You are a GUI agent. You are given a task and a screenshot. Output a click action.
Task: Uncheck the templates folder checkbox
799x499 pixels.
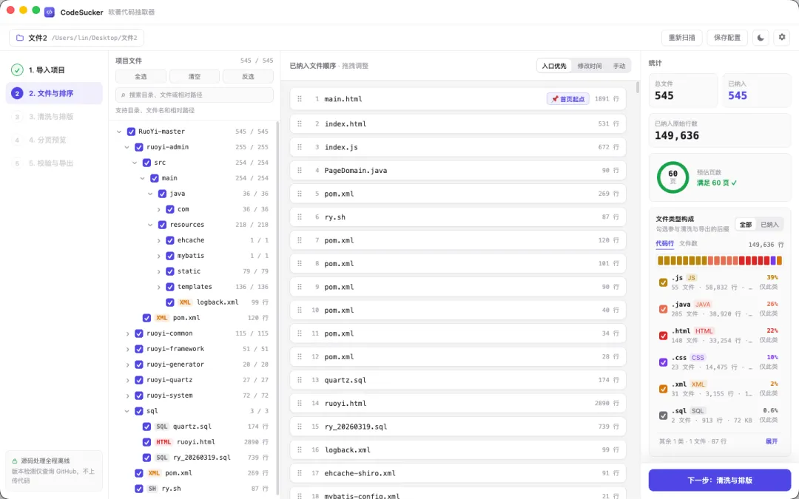pos(170,287)
